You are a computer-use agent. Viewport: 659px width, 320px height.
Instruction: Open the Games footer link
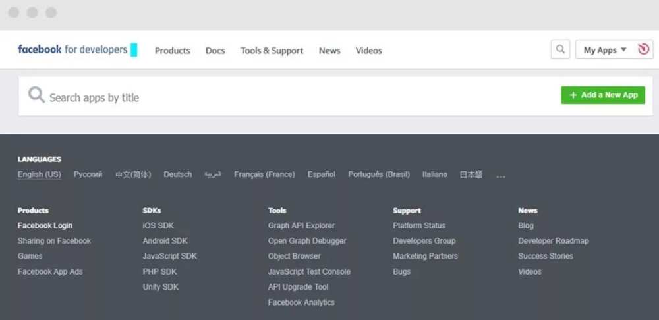point(30,256)
